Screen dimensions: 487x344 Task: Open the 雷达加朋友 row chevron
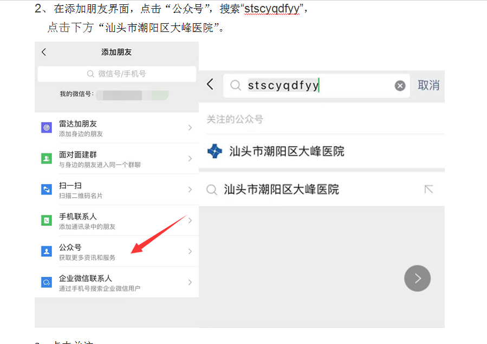point(190,128)
